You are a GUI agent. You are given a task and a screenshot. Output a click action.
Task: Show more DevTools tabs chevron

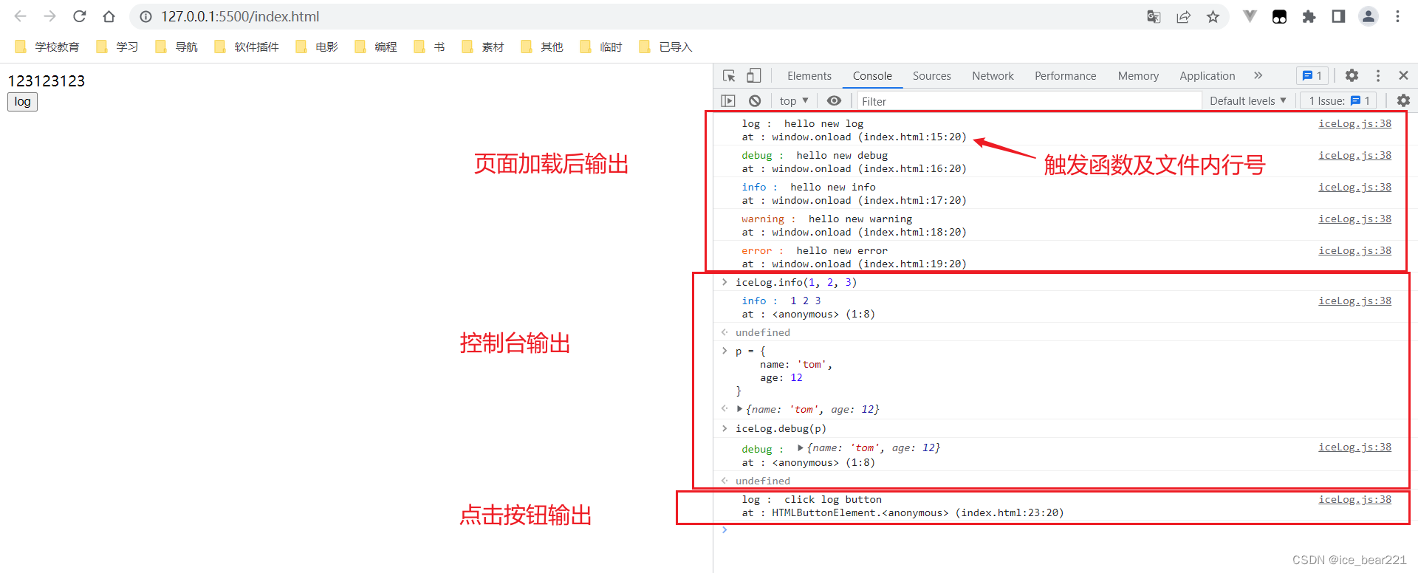(x=1258, y=75)
